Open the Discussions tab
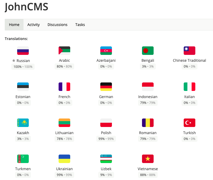Screen dimensions: 213x180 point(58,25)
